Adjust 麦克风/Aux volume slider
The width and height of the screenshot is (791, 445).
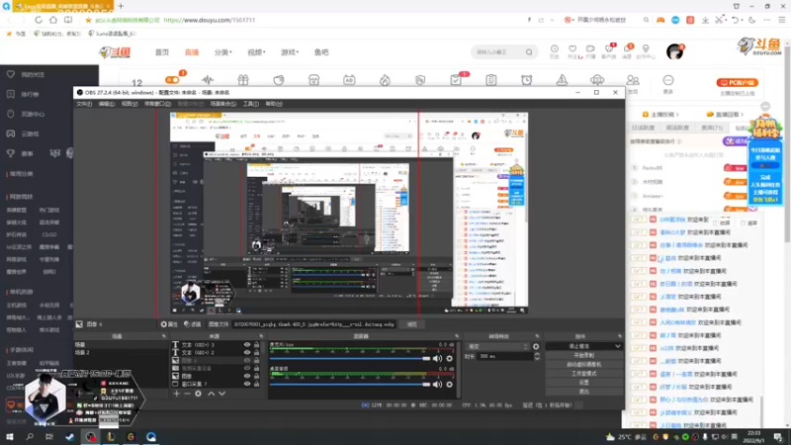(x=350, y=359)
